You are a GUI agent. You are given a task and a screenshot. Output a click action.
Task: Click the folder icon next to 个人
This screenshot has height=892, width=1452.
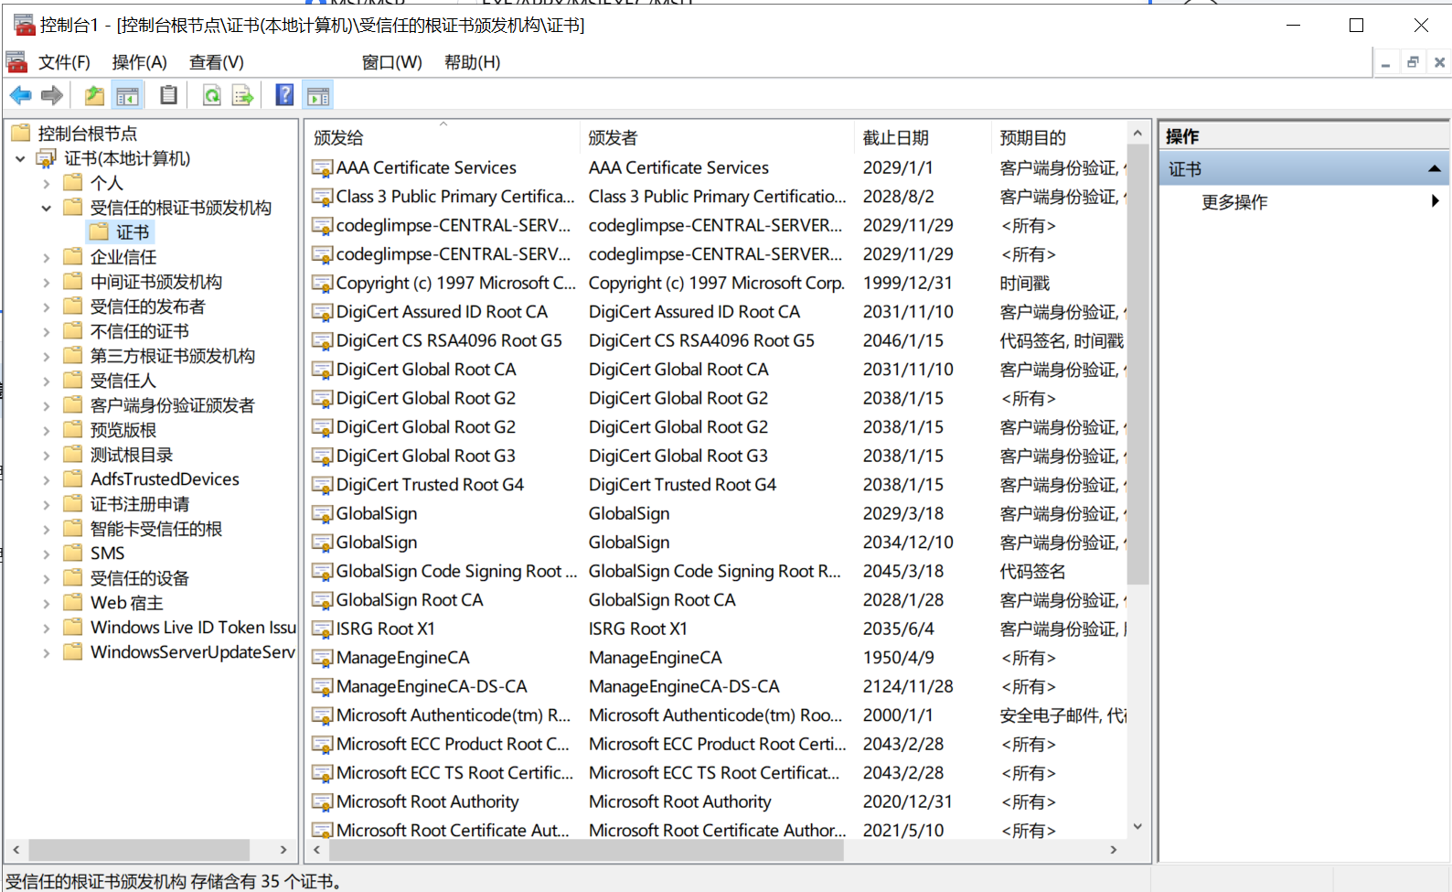[73, 183]
